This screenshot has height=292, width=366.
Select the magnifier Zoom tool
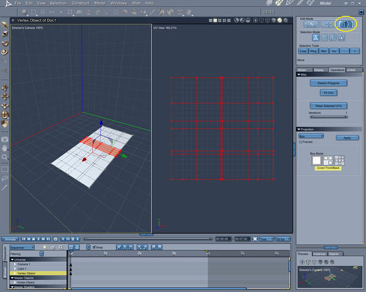click(x=5, y=157)
